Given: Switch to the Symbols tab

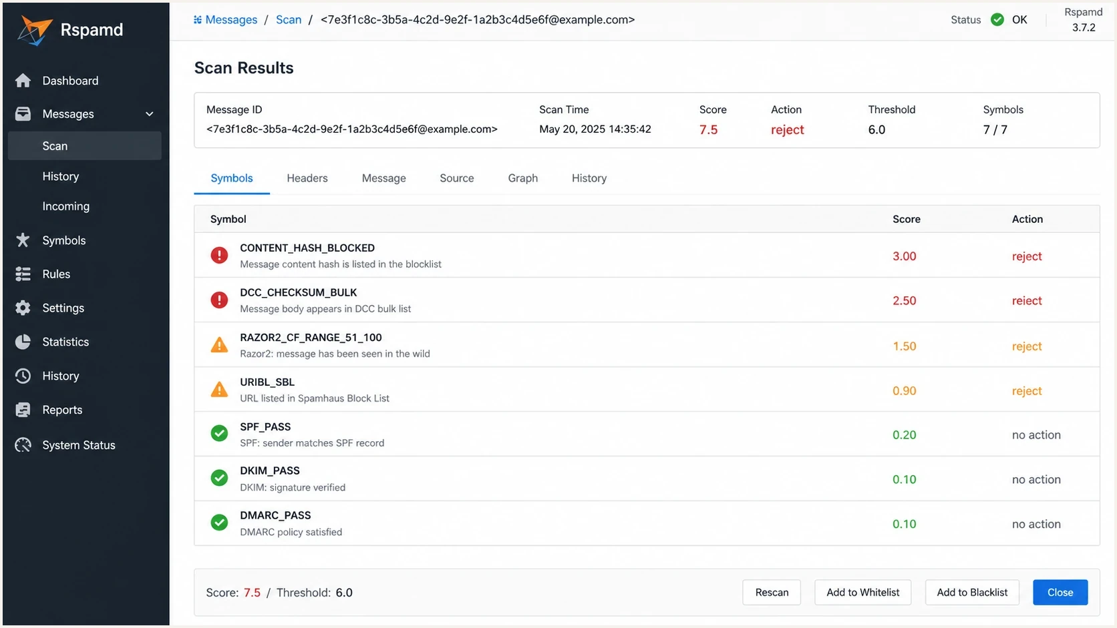Looking at the screenshot, I should coord(232,178).
